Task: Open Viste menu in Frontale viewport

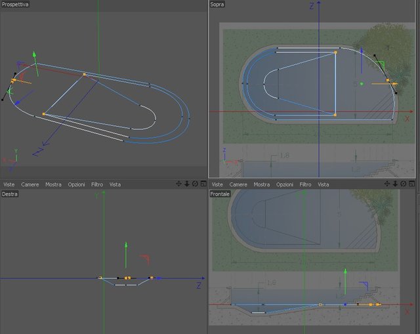Action: coord(217,184)
